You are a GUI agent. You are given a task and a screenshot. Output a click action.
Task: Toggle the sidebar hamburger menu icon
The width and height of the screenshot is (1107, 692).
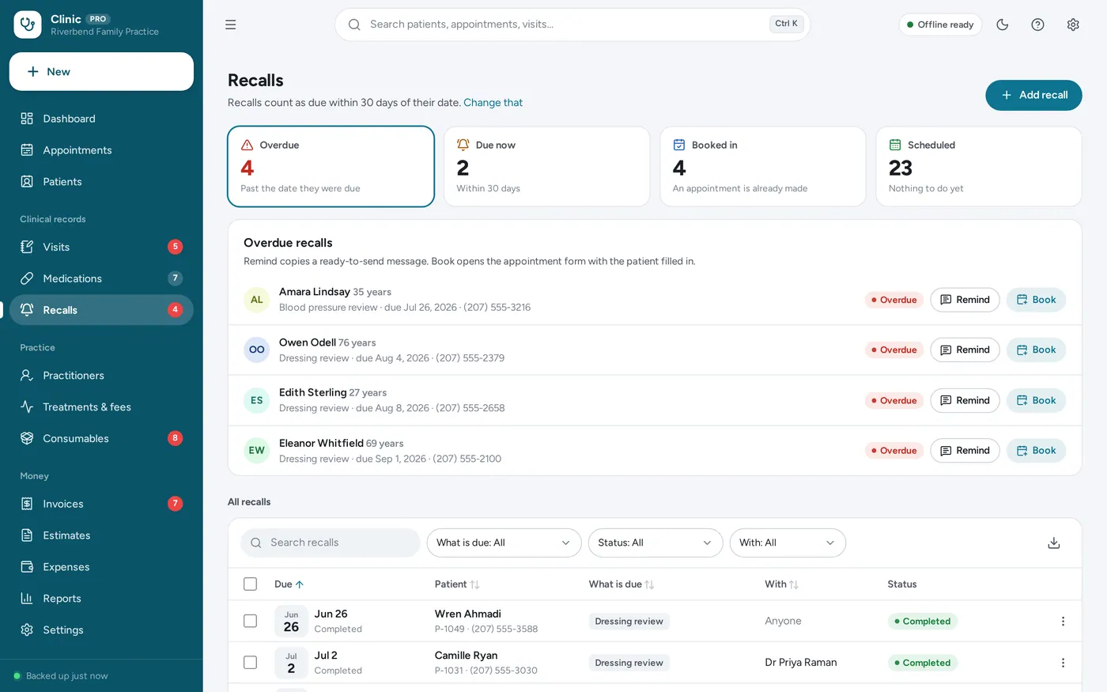(231, 25)
